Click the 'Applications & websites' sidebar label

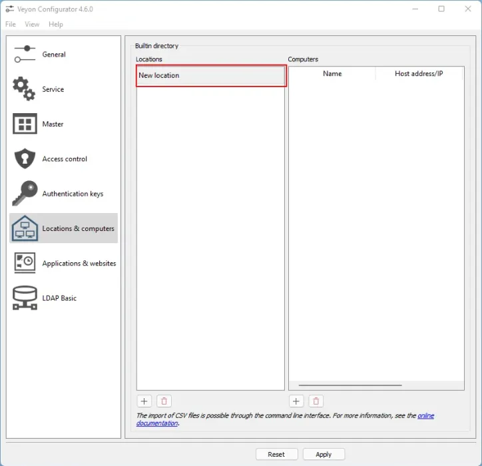tap(79, 264)
